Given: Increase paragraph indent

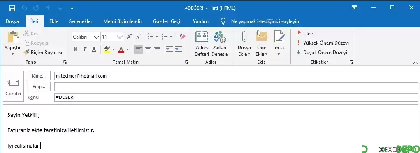Looking at the screenshot, I should (x=179, y=49).
